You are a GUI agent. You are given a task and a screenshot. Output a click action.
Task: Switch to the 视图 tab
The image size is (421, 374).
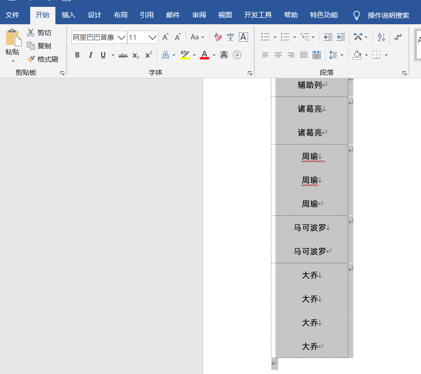click(225, 15)
